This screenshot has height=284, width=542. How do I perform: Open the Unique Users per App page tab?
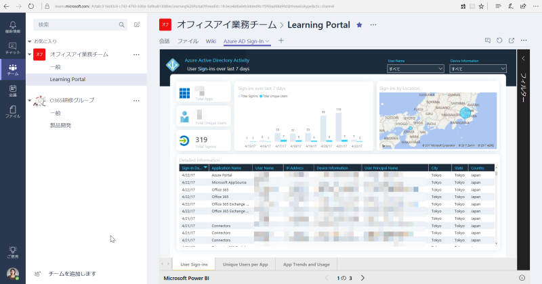(x=245, y=264)
